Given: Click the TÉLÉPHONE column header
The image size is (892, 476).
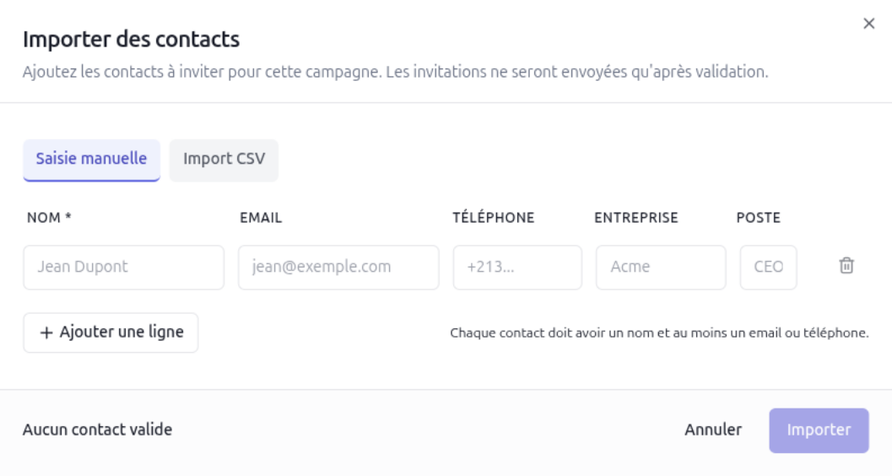Looking at the screenshot, I should coord(494,218).
